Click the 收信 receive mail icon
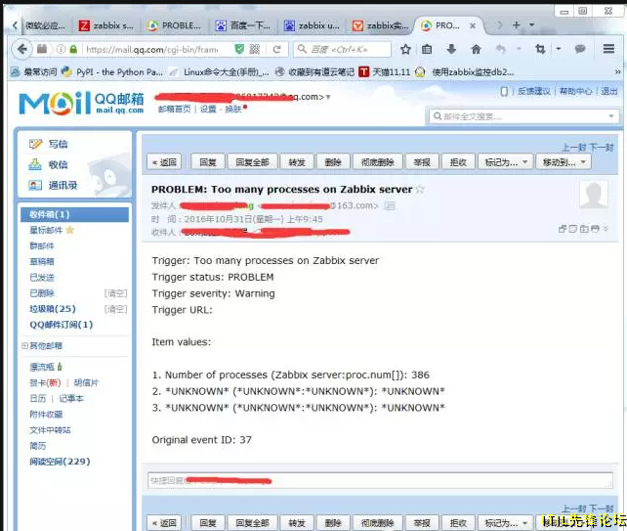627x531 pixels. (35, 164)
